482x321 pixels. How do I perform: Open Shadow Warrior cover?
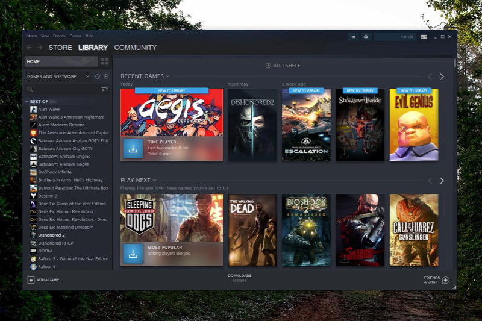click(x=360, y=230)
